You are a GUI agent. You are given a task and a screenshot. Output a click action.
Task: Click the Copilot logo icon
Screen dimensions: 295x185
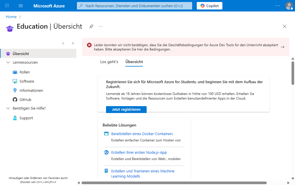203,6
